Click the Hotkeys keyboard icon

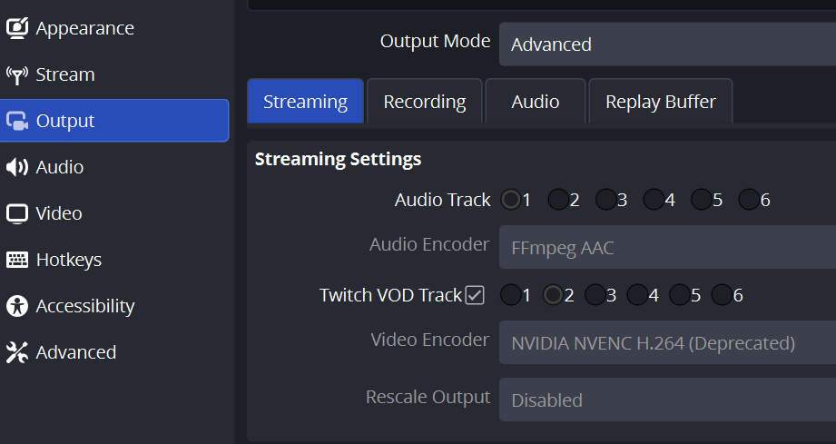(x=17, y=260)
